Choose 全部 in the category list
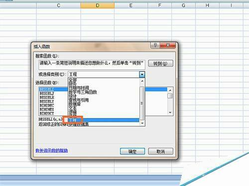The width and height of the screenshot is (249, 186). click(73, 80)
